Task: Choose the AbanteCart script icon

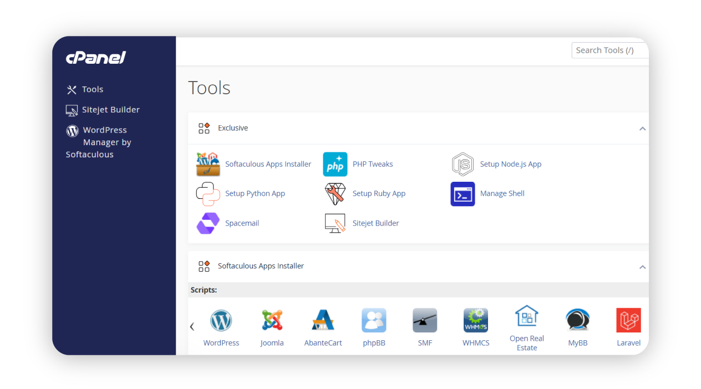Action: (323, 320)
